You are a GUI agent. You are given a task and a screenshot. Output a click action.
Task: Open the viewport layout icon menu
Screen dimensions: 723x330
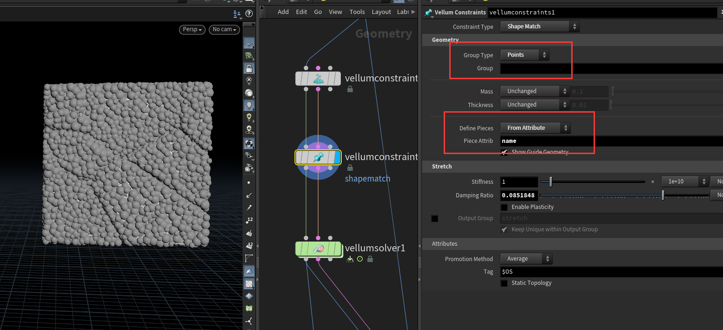237,14
